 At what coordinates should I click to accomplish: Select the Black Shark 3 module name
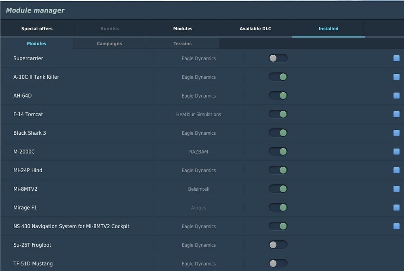29,133
